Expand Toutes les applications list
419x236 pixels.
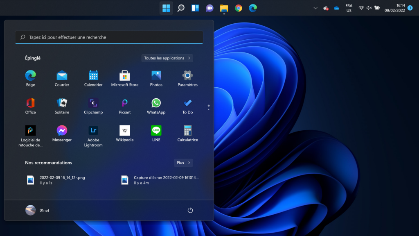(x=167, y=58)
